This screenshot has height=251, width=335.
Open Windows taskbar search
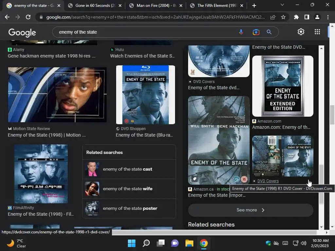[x=146, y=243]
